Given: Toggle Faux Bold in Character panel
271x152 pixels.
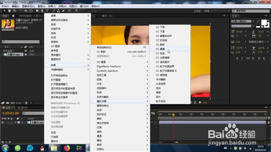Looking at the screenshot, I should click(x=237, y=59).
